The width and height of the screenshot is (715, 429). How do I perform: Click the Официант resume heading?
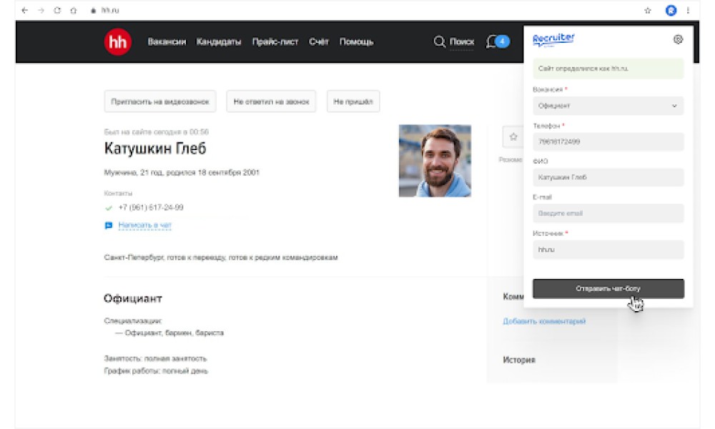133,299
